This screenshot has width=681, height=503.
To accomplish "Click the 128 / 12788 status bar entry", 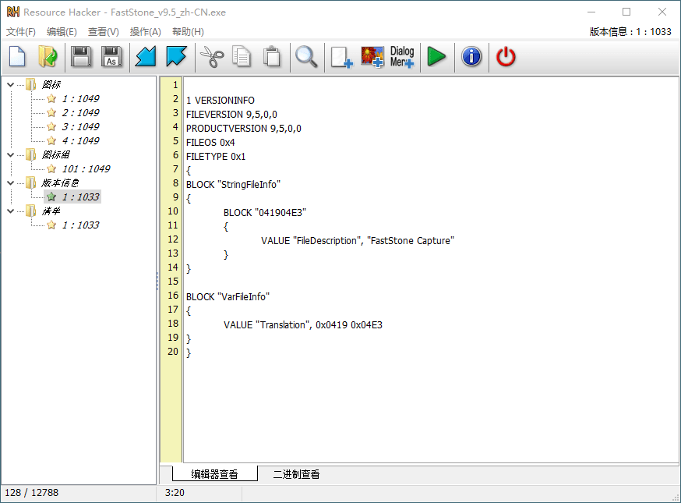I will 32,493.
